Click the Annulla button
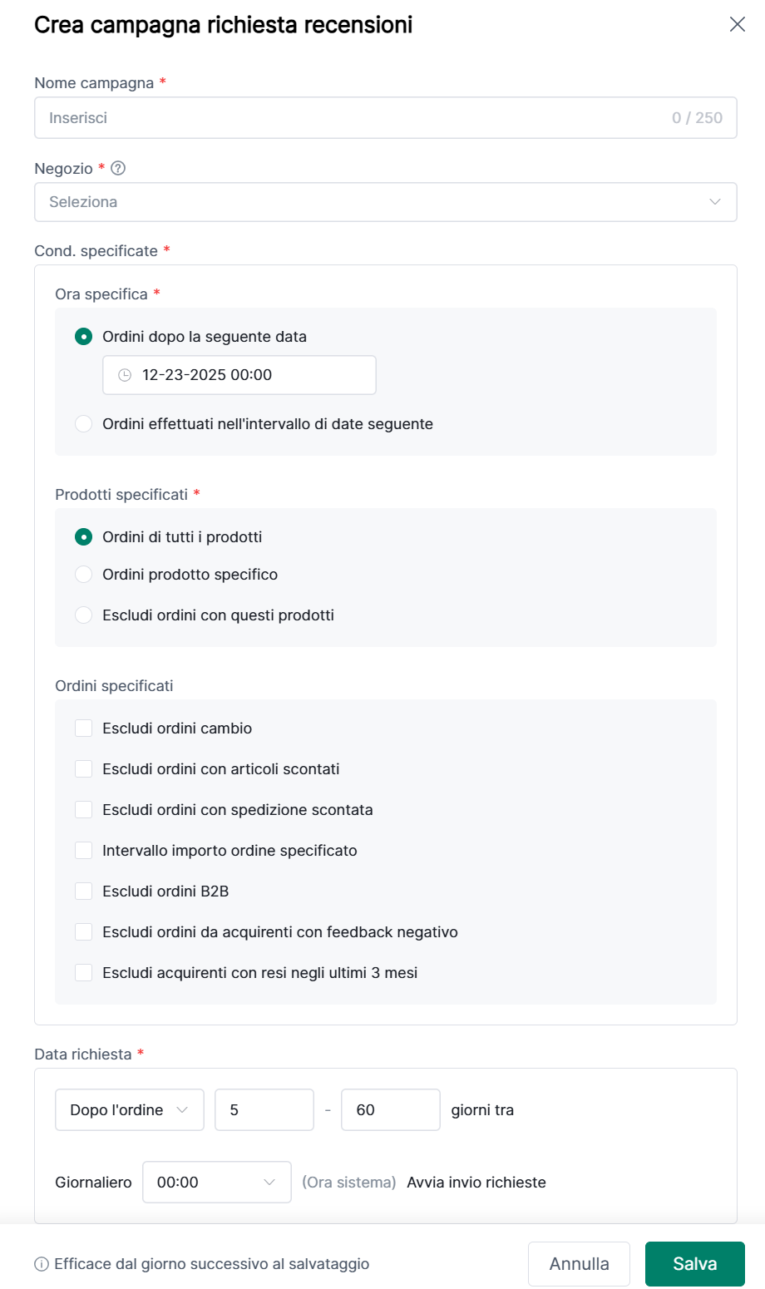This screenshot has width=765, height=1289. click(x=579, y=1264)
